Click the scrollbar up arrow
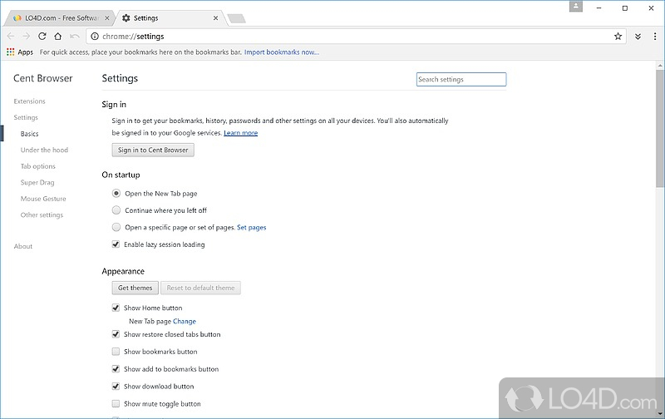Viewport: 665px width, 419px height. pos(660,66)
